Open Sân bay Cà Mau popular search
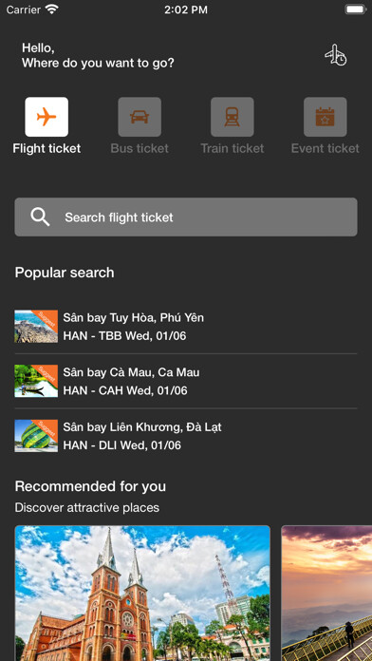This screenshot has height=661, width=372. 186,381
